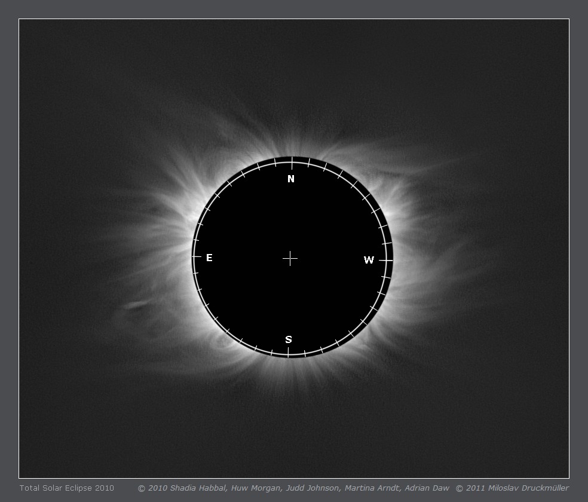
Task: Click the S south compass label
Action: pos(289,339)
